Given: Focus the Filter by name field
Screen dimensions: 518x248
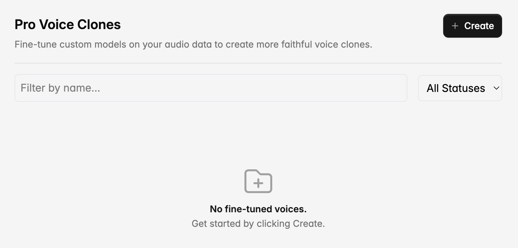Looking at the screenshot, I should (211, 88).
